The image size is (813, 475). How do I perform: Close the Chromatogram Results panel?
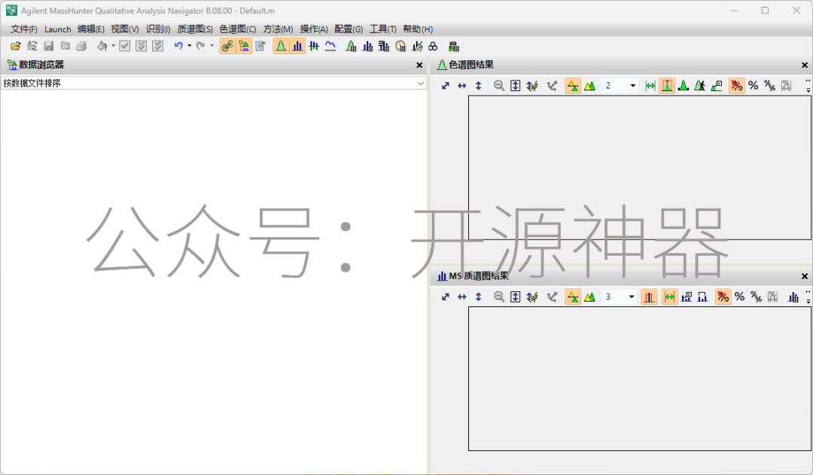(805, 65)
